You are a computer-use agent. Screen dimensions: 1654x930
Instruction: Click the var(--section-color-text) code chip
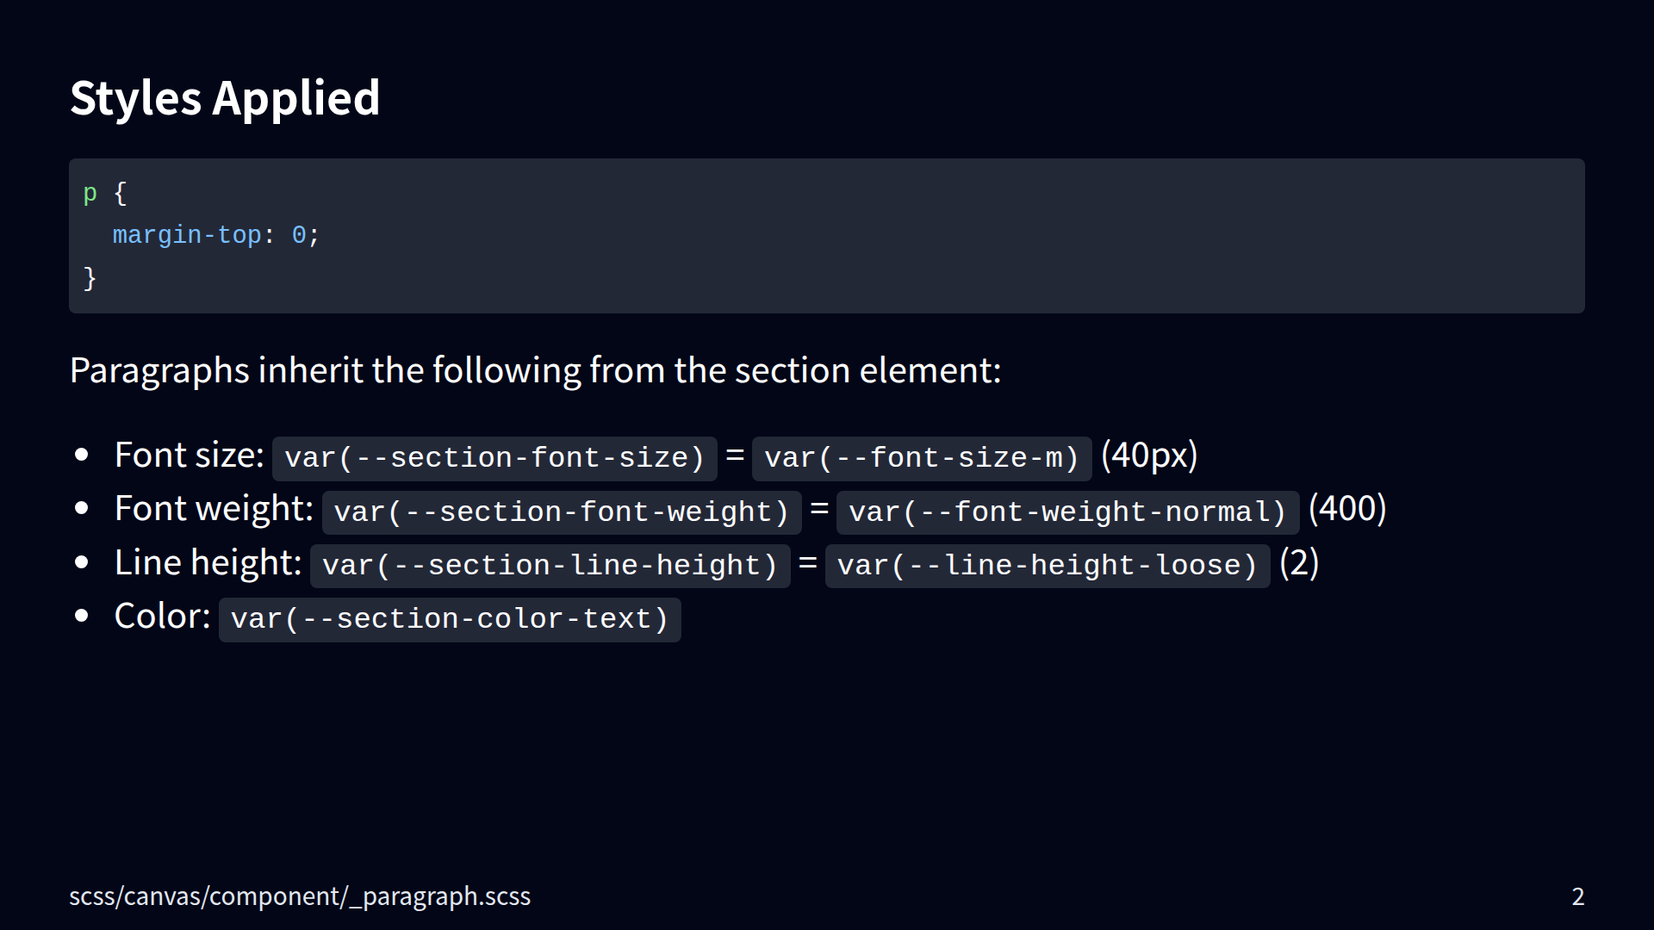pos(450,619)
